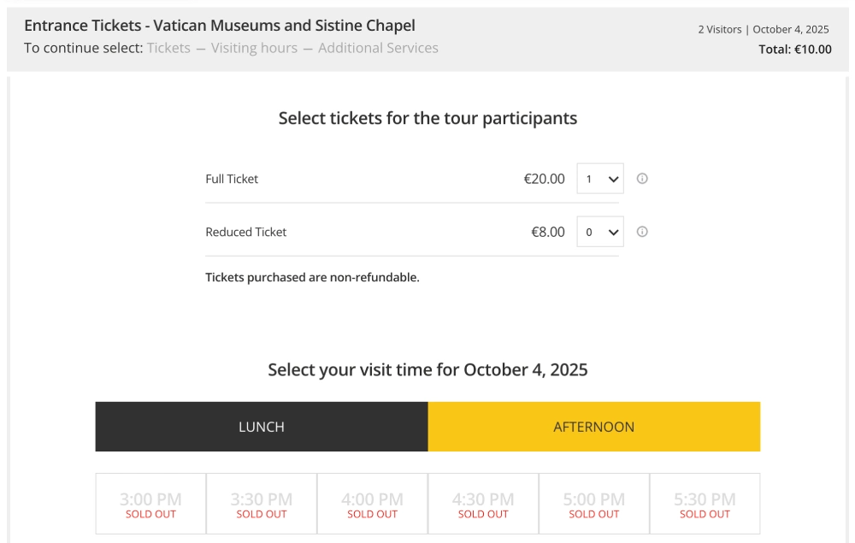The height and width of the screenshot is (543, 855).
Task: Click the Entrance Tickets page title
Action: coord(220,26)
